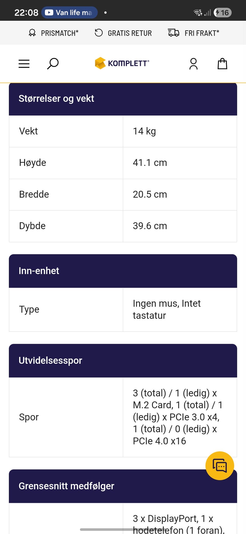Collapse the Størrelser og vekt section
246x534 pixels.
[123, 99]
